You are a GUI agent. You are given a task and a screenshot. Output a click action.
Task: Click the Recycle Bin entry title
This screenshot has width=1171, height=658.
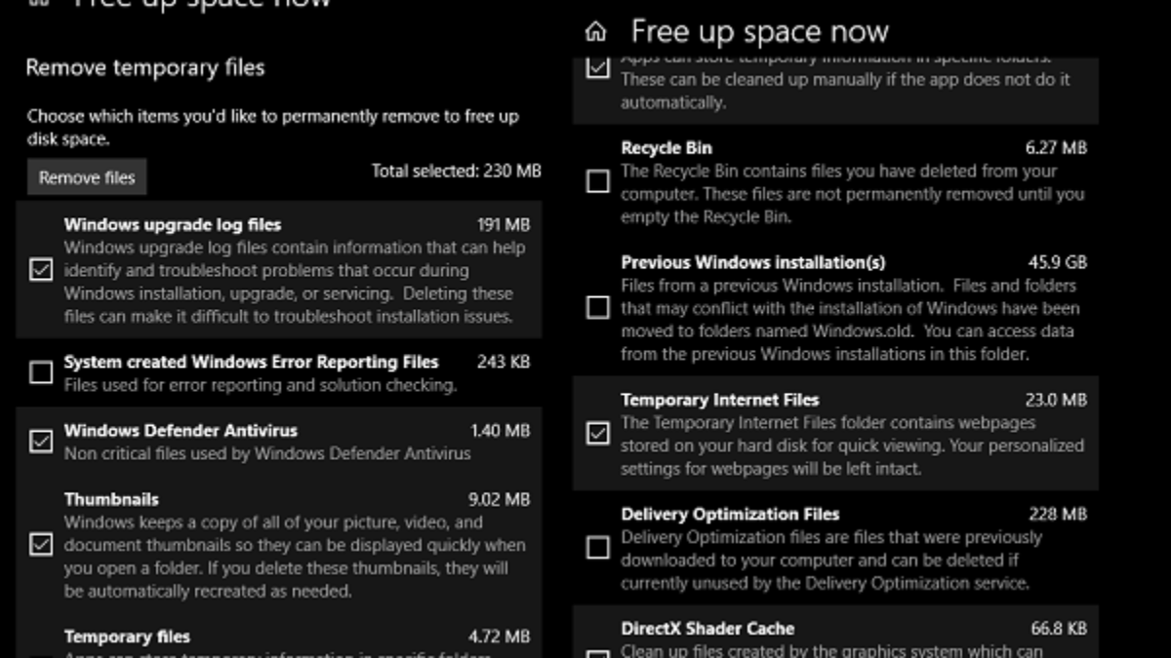tap(666, 148)
